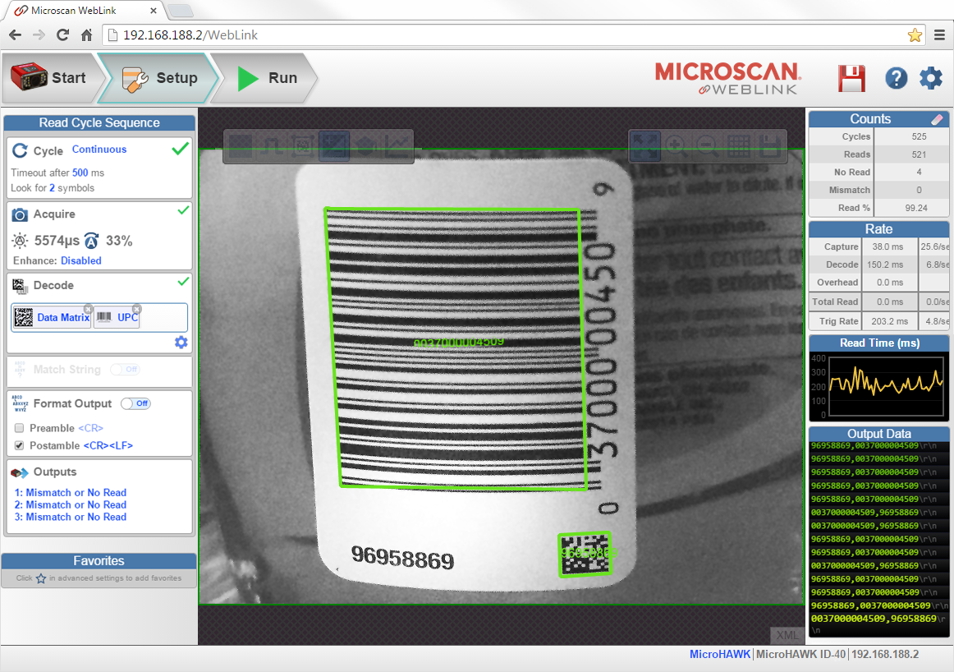Viewport: 954px width, 672px height.
Task: Select the Data Matrix symbology
Action: (x=51, y=317)
